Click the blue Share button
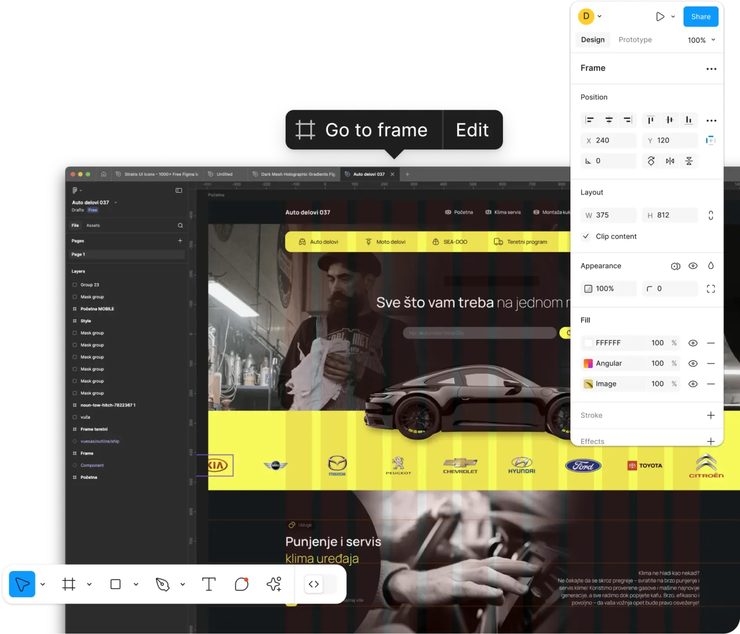Image resolution: width=740 pixels, height=634 pixels. tap(700, 16)
